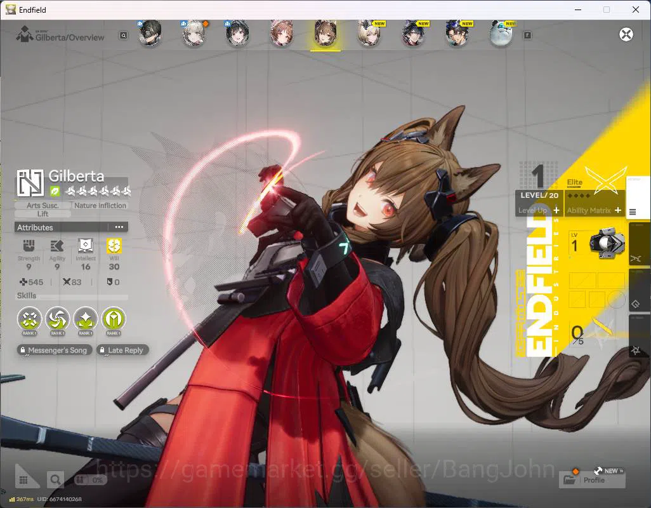Click the NEW arrows label above Profile
The image size is (651, 508).
pyautogui.click(x=610, y=471)
